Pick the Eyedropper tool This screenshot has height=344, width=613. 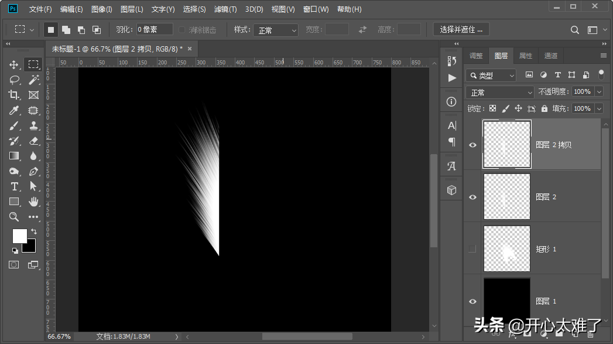[x=14, y=110]
